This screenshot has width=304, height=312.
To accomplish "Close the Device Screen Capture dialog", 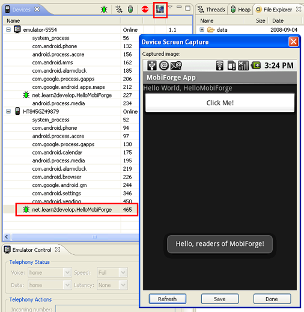I will (293, 42).
